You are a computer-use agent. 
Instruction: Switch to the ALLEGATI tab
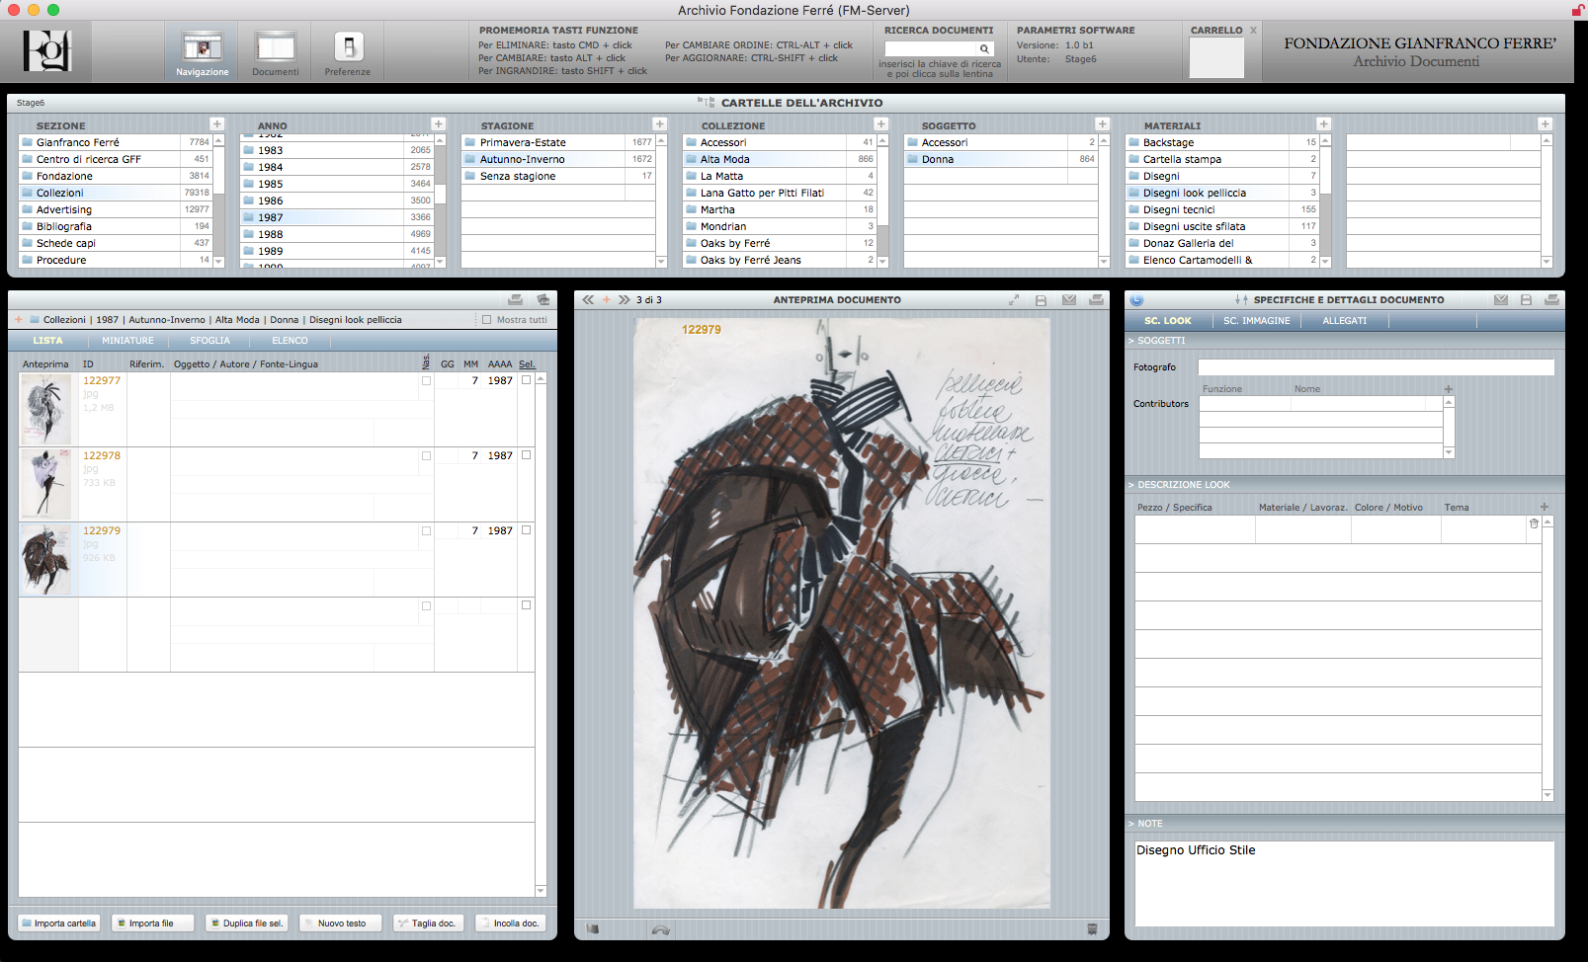point(1344,320)
